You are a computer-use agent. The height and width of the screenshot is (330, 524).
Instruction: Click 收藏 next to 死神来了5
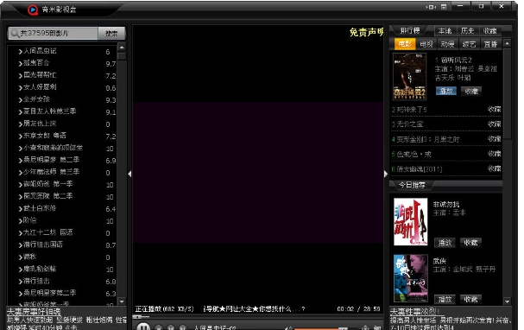click(x=494, y=110)
